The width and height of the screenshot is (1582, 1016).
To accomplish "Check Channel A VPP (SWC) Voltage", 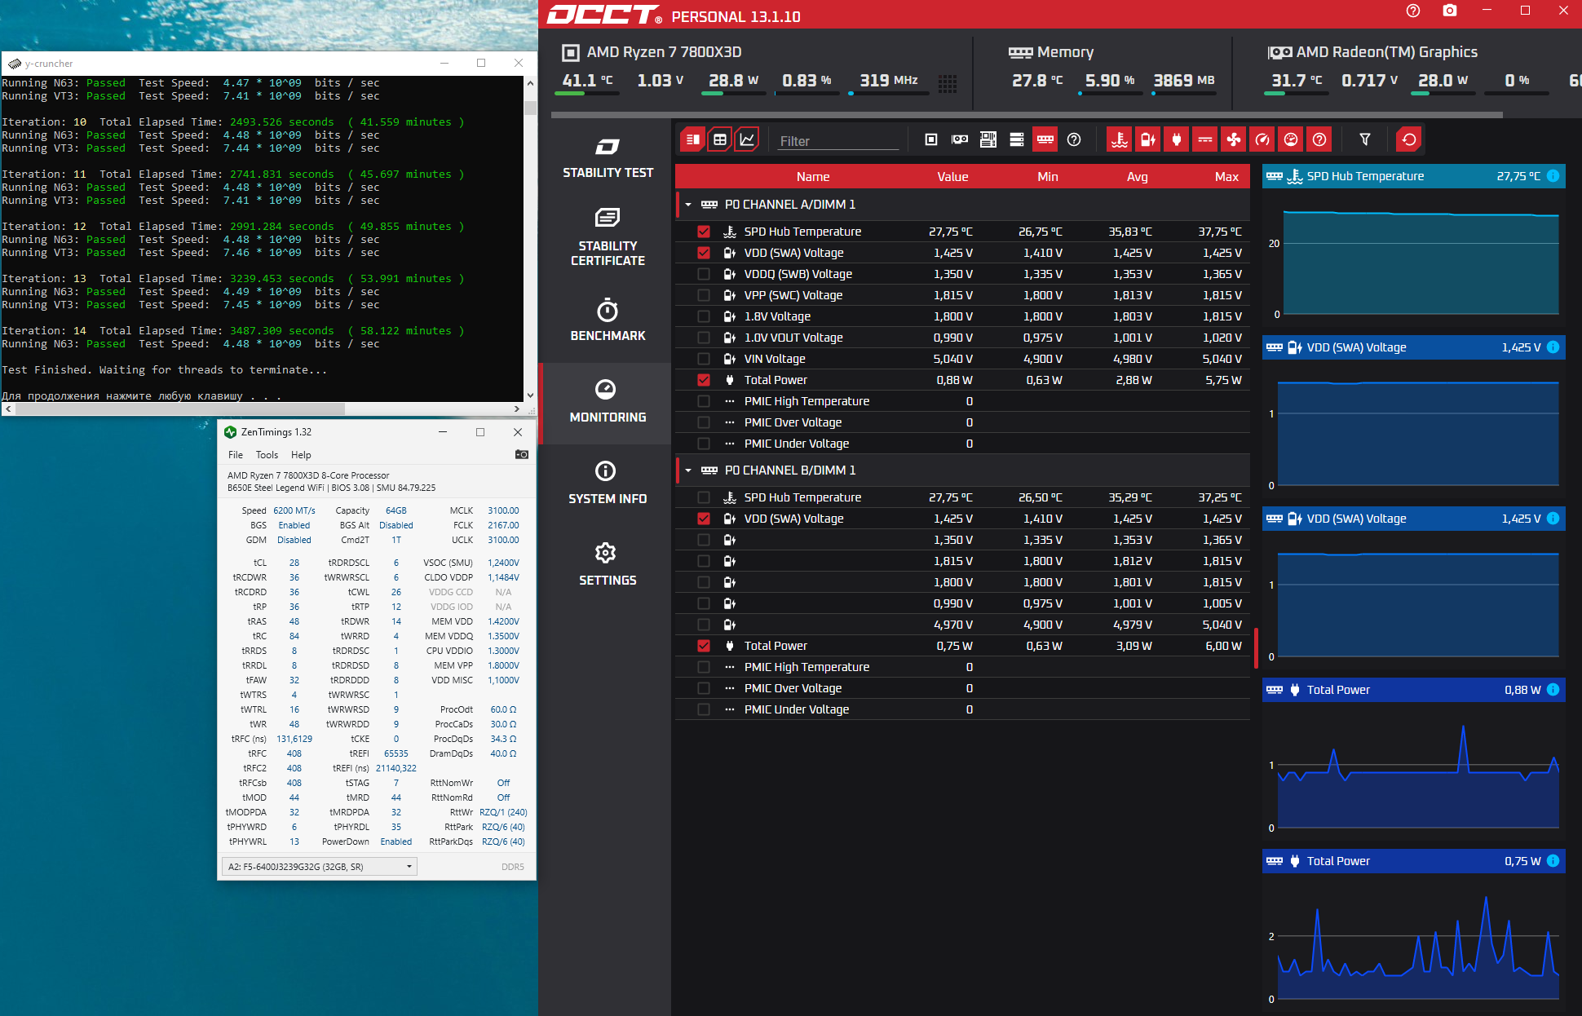I will pos(704,295).
